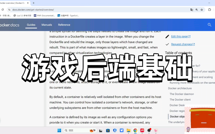Open OBS Studio from taskbar
The height and width of the screenshot is (134, 215).
(149, 131)
